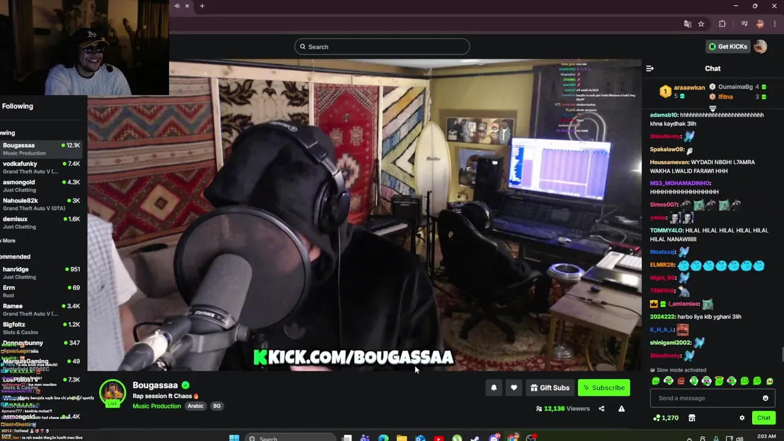The width and height of the screenshot is (784, 441).
Task: Open demisux channel in sidebar
Action: [41, 222]
